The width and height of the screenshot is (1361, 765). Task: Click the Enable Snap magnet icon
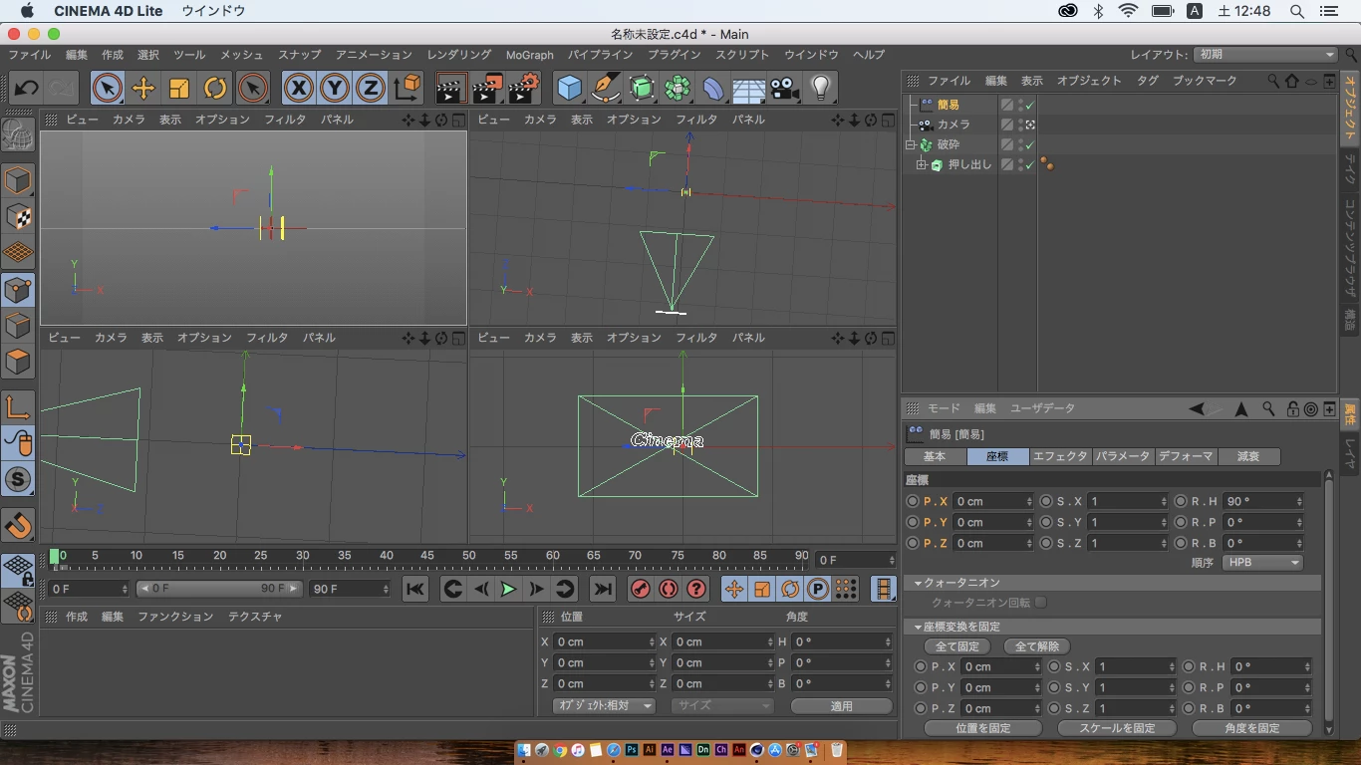[18, 524]
